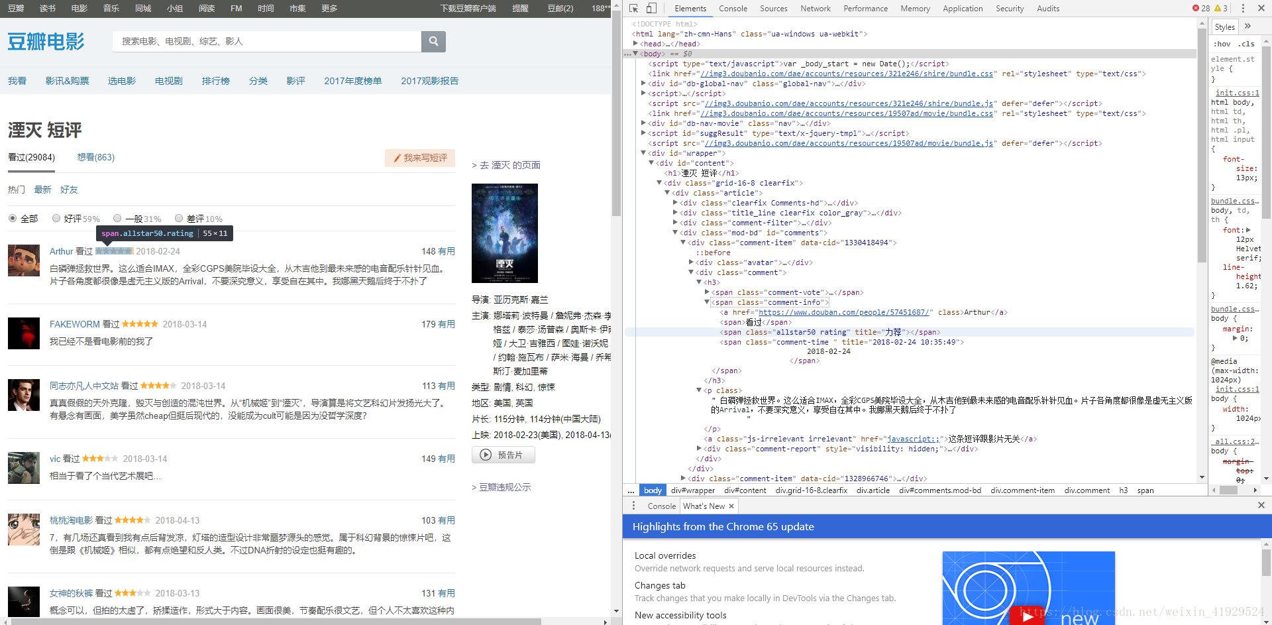Expand the db-global-nav div node
1272x625 pixels.
pos(644,84)
